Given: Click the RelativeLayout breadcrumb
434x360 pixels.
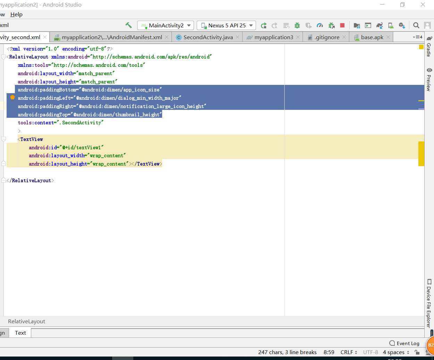Looking at the screenshot, I should click(x=26, y=321).
